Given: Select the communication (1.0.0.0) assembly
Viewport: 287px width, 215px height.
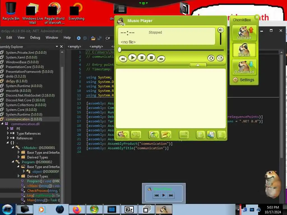Looking at the screenshot, I should click(x=24, y=119).
